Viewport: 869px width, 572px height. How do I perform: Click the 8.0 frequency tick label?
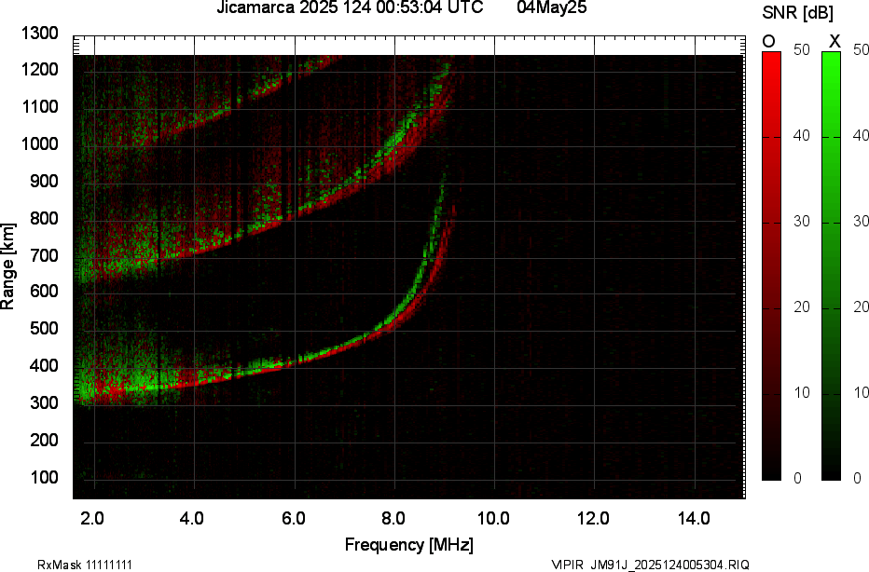point(393,518)
